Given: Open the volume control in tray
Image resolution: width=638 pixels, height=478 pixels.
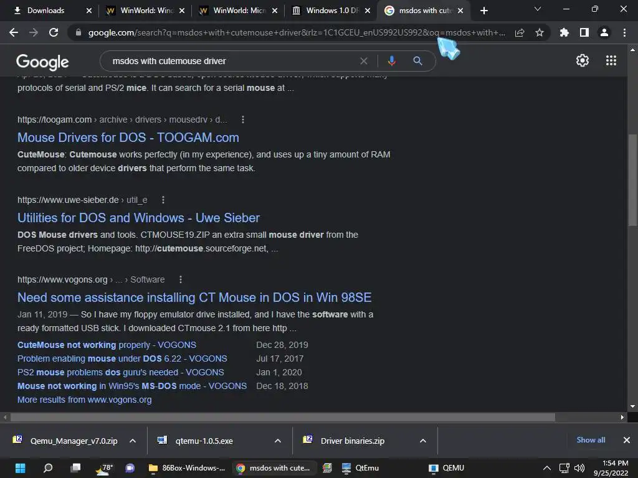Looking at the screenshot, I should pyautogui.click(x=579, y=468).
